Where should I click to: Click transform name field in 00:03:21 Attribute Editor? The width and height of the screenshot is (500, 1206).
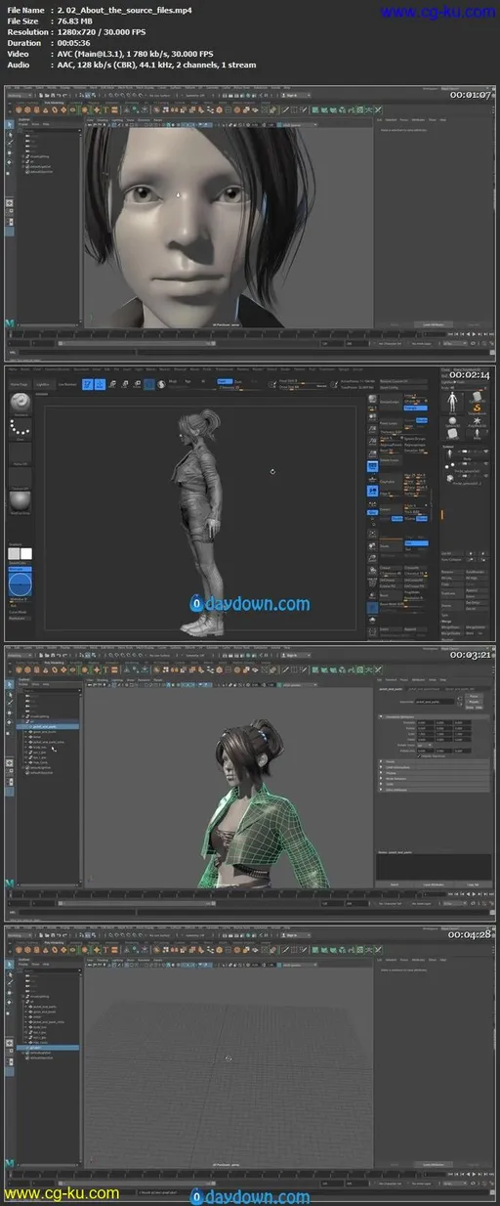coord(435,702)
